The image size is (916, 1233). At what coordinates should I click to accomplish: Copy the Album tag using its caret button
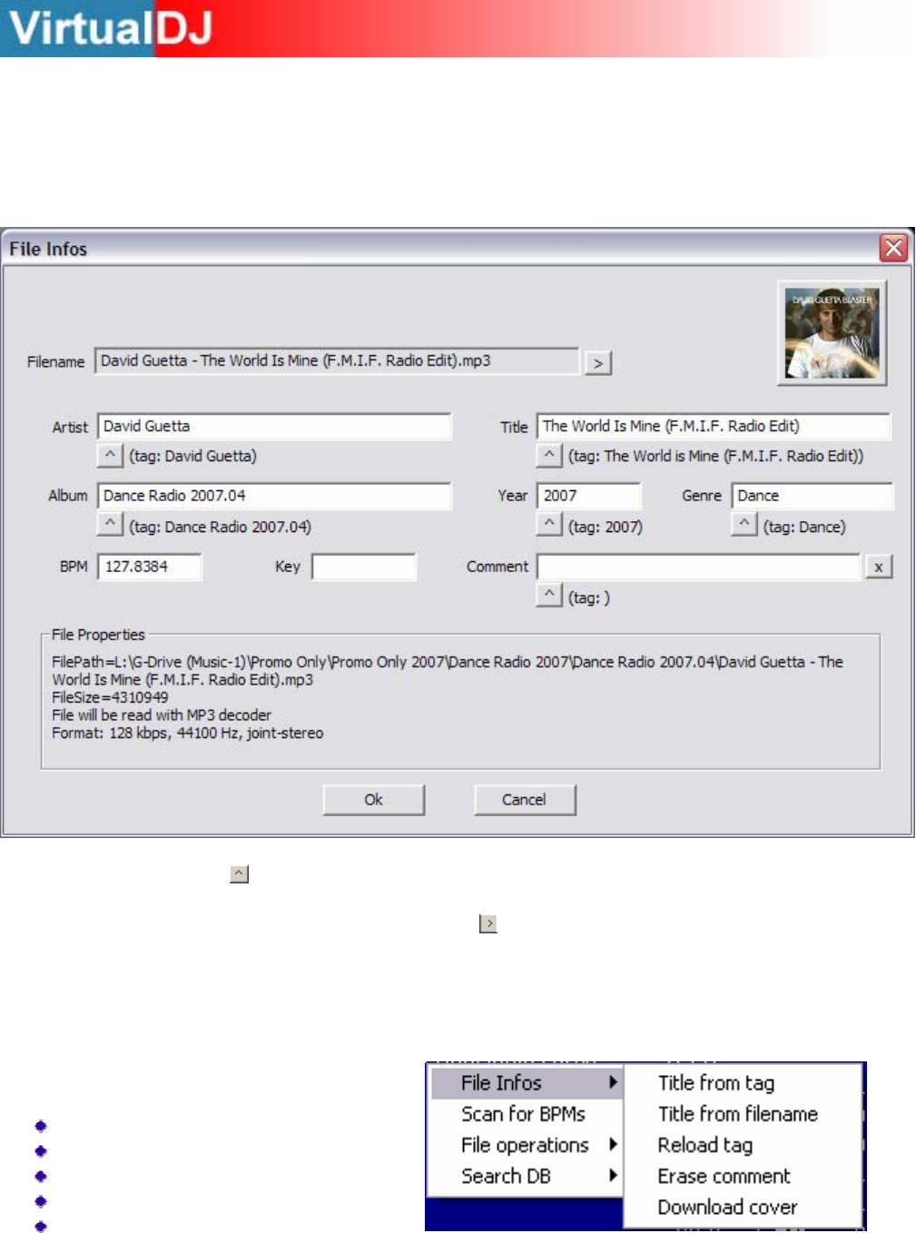[110, 524]
